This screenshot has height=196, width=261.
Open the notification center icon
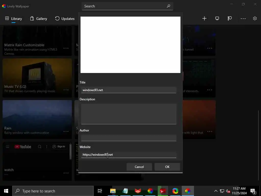pyautogui.click(x=253, y=191)
